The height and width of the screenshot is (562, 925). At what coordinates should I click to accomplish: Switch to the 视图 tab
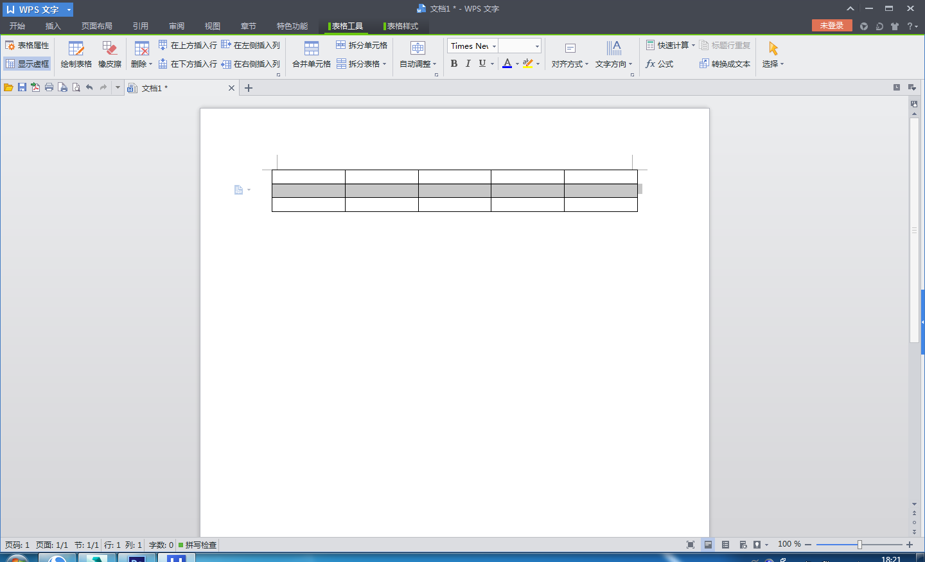213,26
